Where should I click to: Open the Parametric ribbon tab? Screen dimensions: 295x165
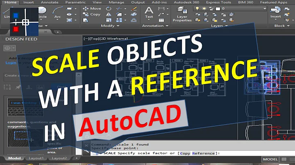(x=75, y=2)
